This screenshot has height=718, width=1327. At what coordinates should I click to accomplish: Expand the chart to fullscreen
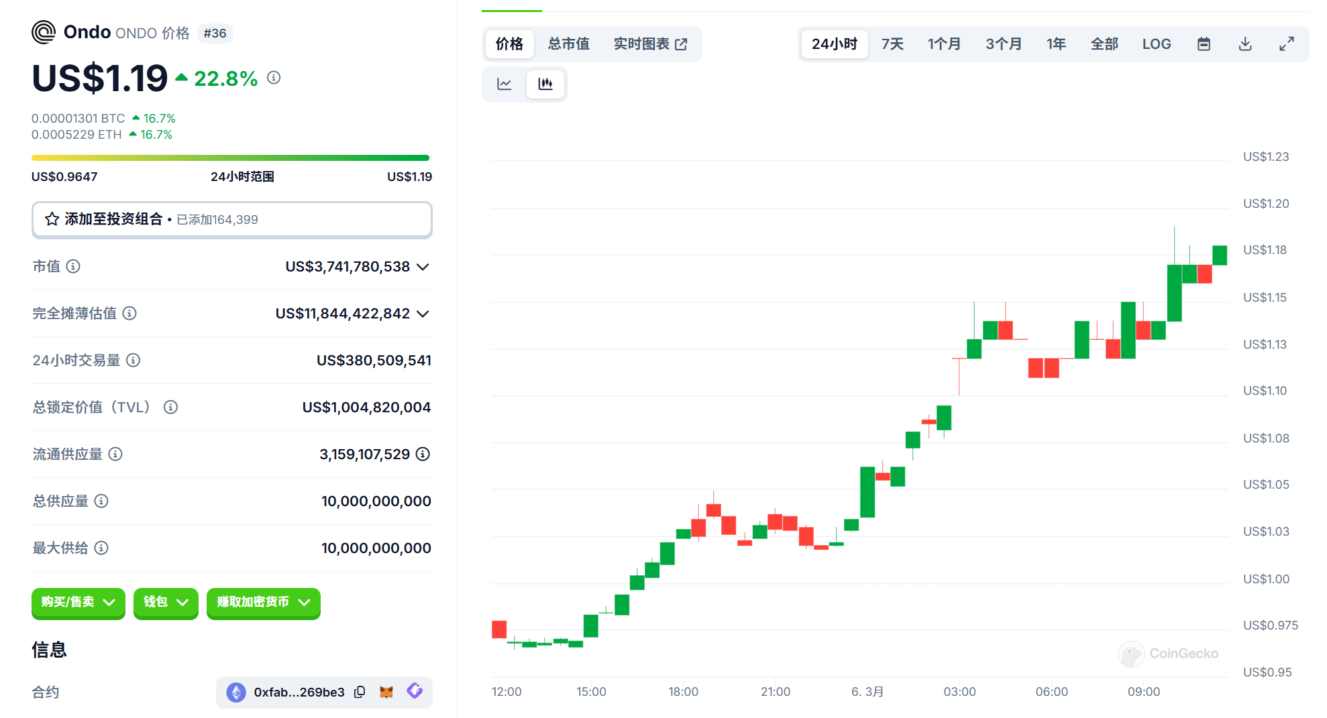click(x=1286, y=44)
